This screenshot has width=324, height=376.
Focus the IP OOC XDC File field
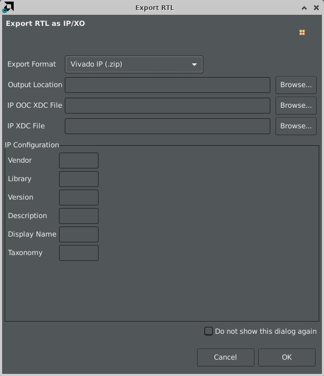pyautogui.click(x=168, y=106)
